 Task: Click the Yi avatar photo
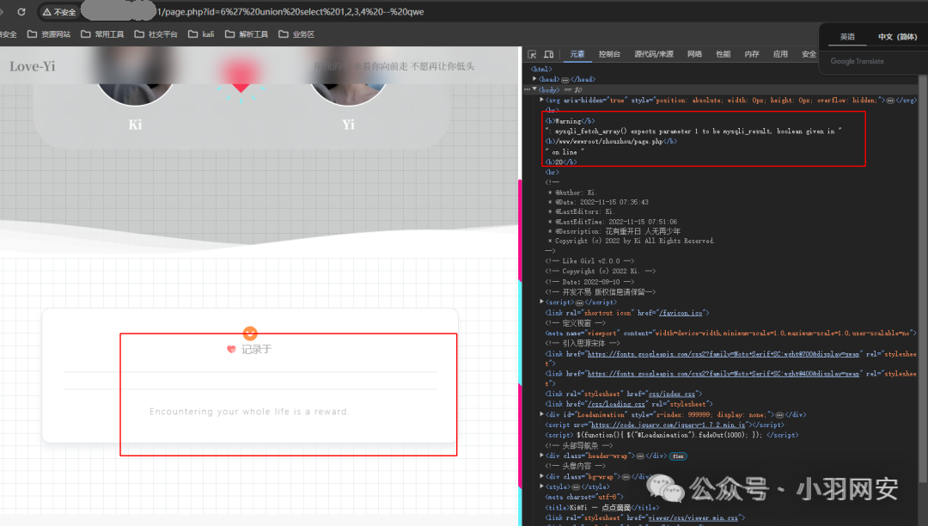click(x=348, y=76)
